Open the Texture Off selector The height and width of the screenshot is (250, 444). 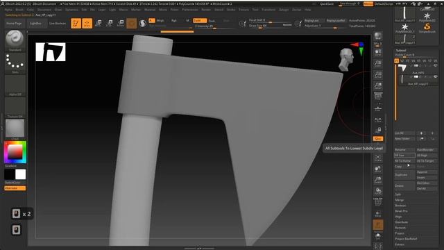[x=15, y=107]
